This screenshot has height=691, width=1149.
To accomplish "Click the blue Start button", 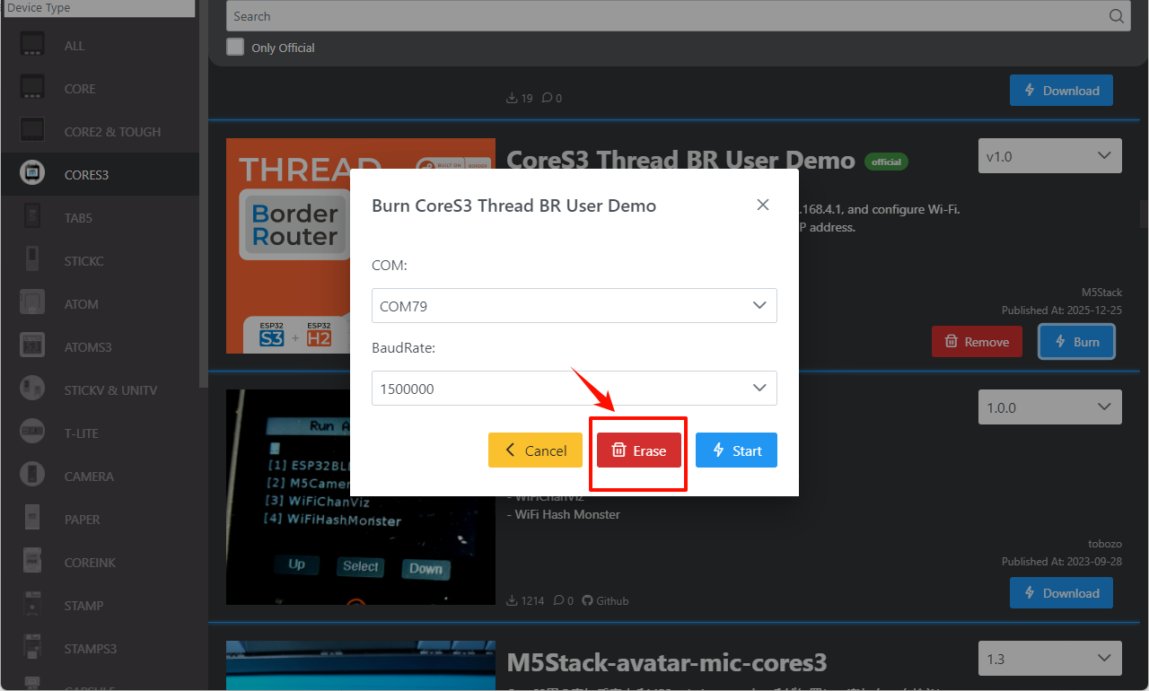I will (736, 450).
